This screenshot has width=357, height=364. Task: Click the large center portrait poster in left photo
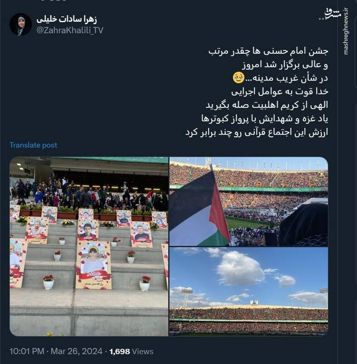pos(94,265)
